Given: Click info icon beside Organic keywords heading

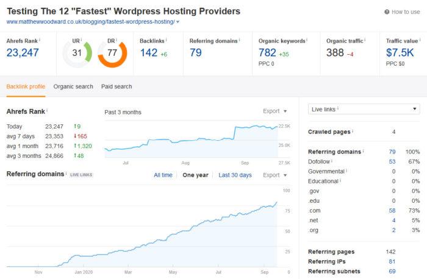Looking at the screenshot, I should click(306, 40).
